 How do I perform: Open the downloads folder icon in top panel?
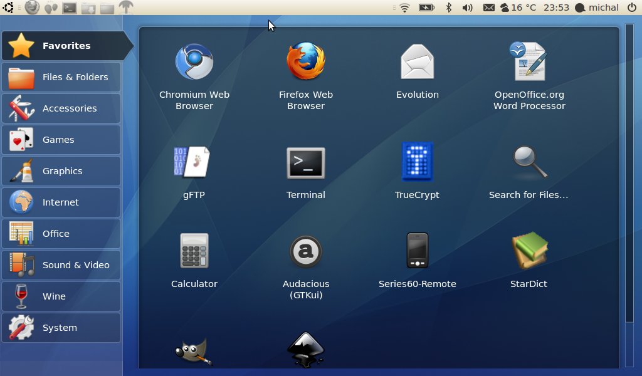tap(88, 8)
